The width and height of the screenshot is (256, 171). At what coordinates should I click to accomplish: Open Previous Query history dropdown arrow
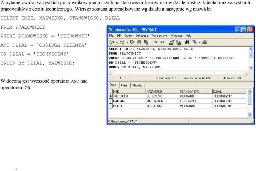click(x=117, y=43)
